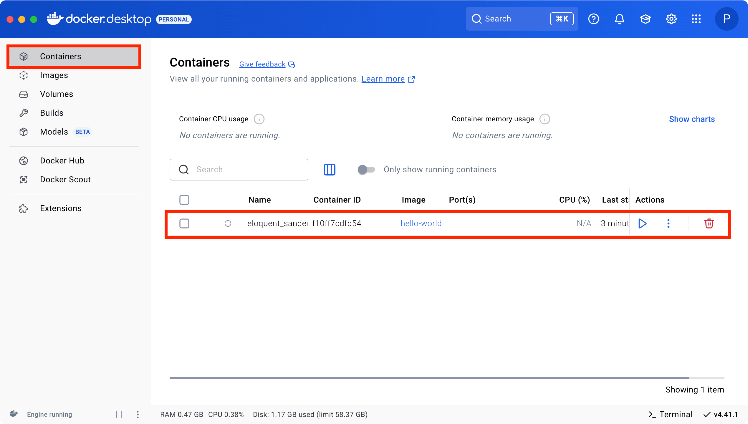Click the Container ID column header

pyautogui.click(x=337, y=200)
